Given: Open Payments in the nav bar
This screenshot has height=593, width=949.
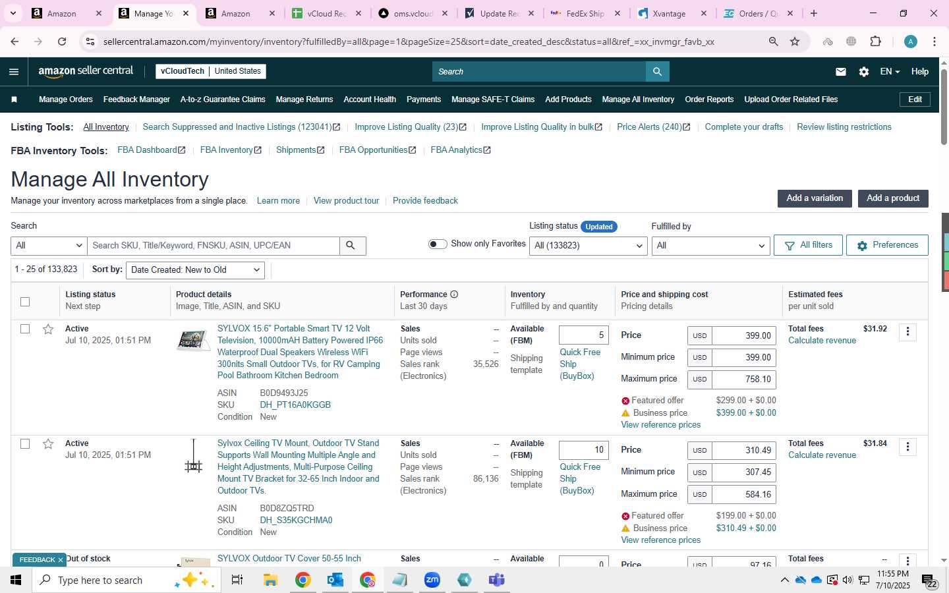Looking at the screenshot, I should click(424, 99).
